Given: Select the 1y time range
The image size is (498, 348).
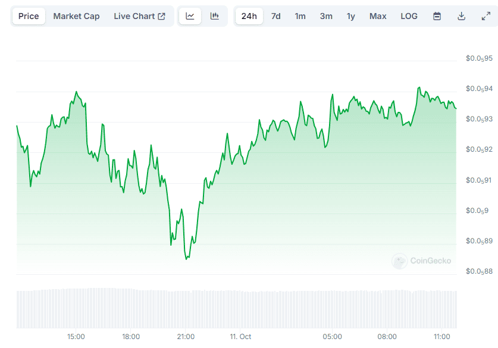Looking at the screenshot, I should [350, 16].
